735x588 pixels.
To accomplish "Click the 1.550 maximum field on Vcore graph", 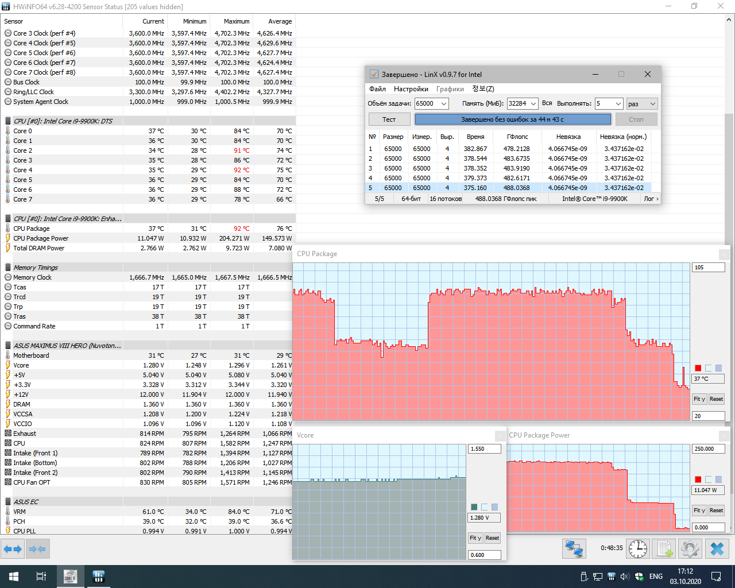I will click(x=485, y=449).
